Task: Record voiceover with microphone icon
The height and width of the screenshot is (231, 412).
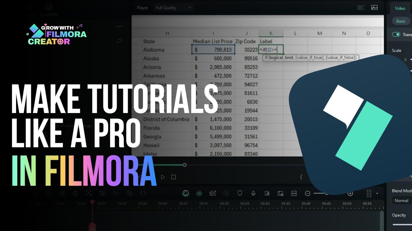Action: coord(253,193)
